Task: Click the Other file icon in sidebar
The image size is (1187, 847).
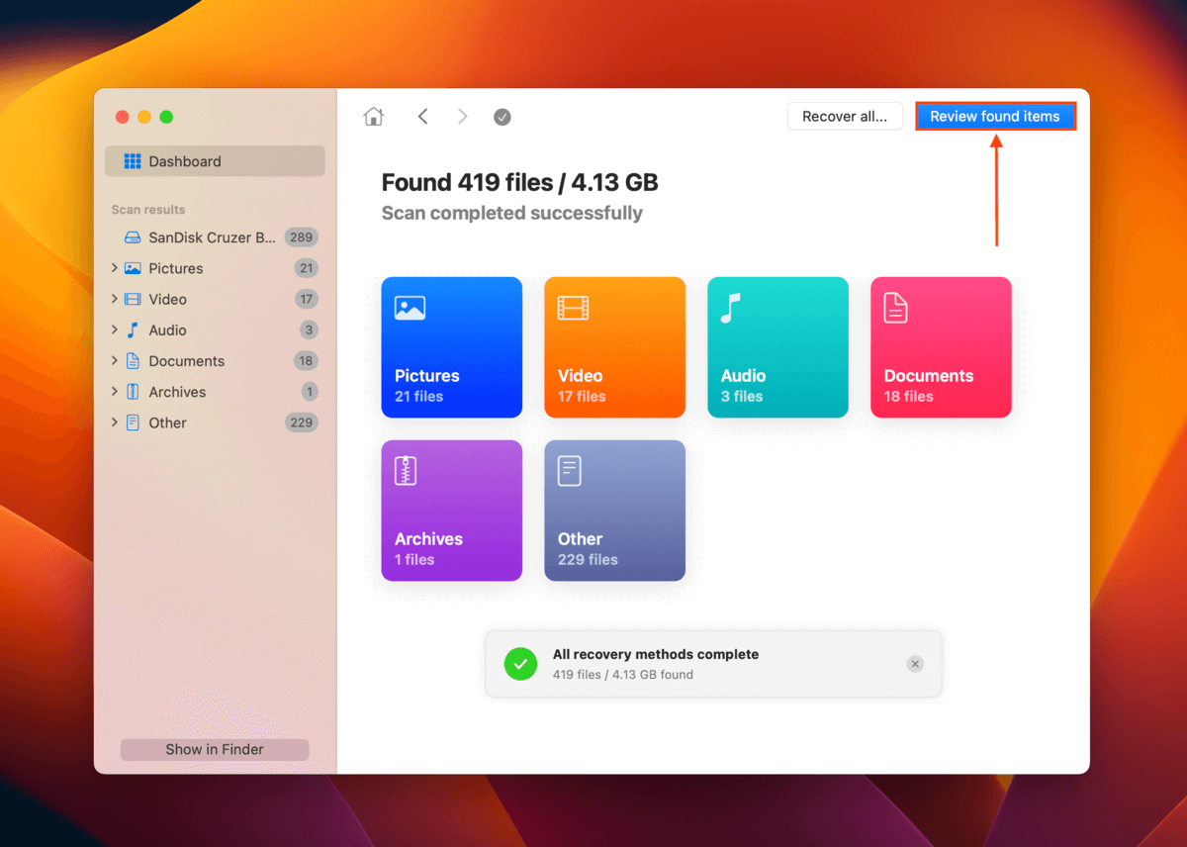Action: coord(133,423)
